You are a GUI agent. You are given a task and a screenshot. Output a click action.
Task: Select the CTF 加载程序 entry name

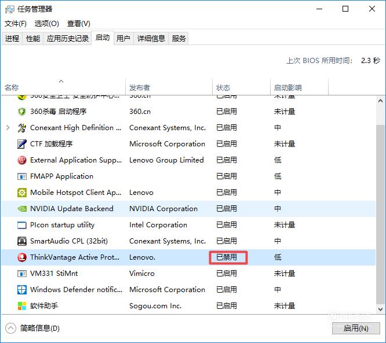tap(51, 144)
